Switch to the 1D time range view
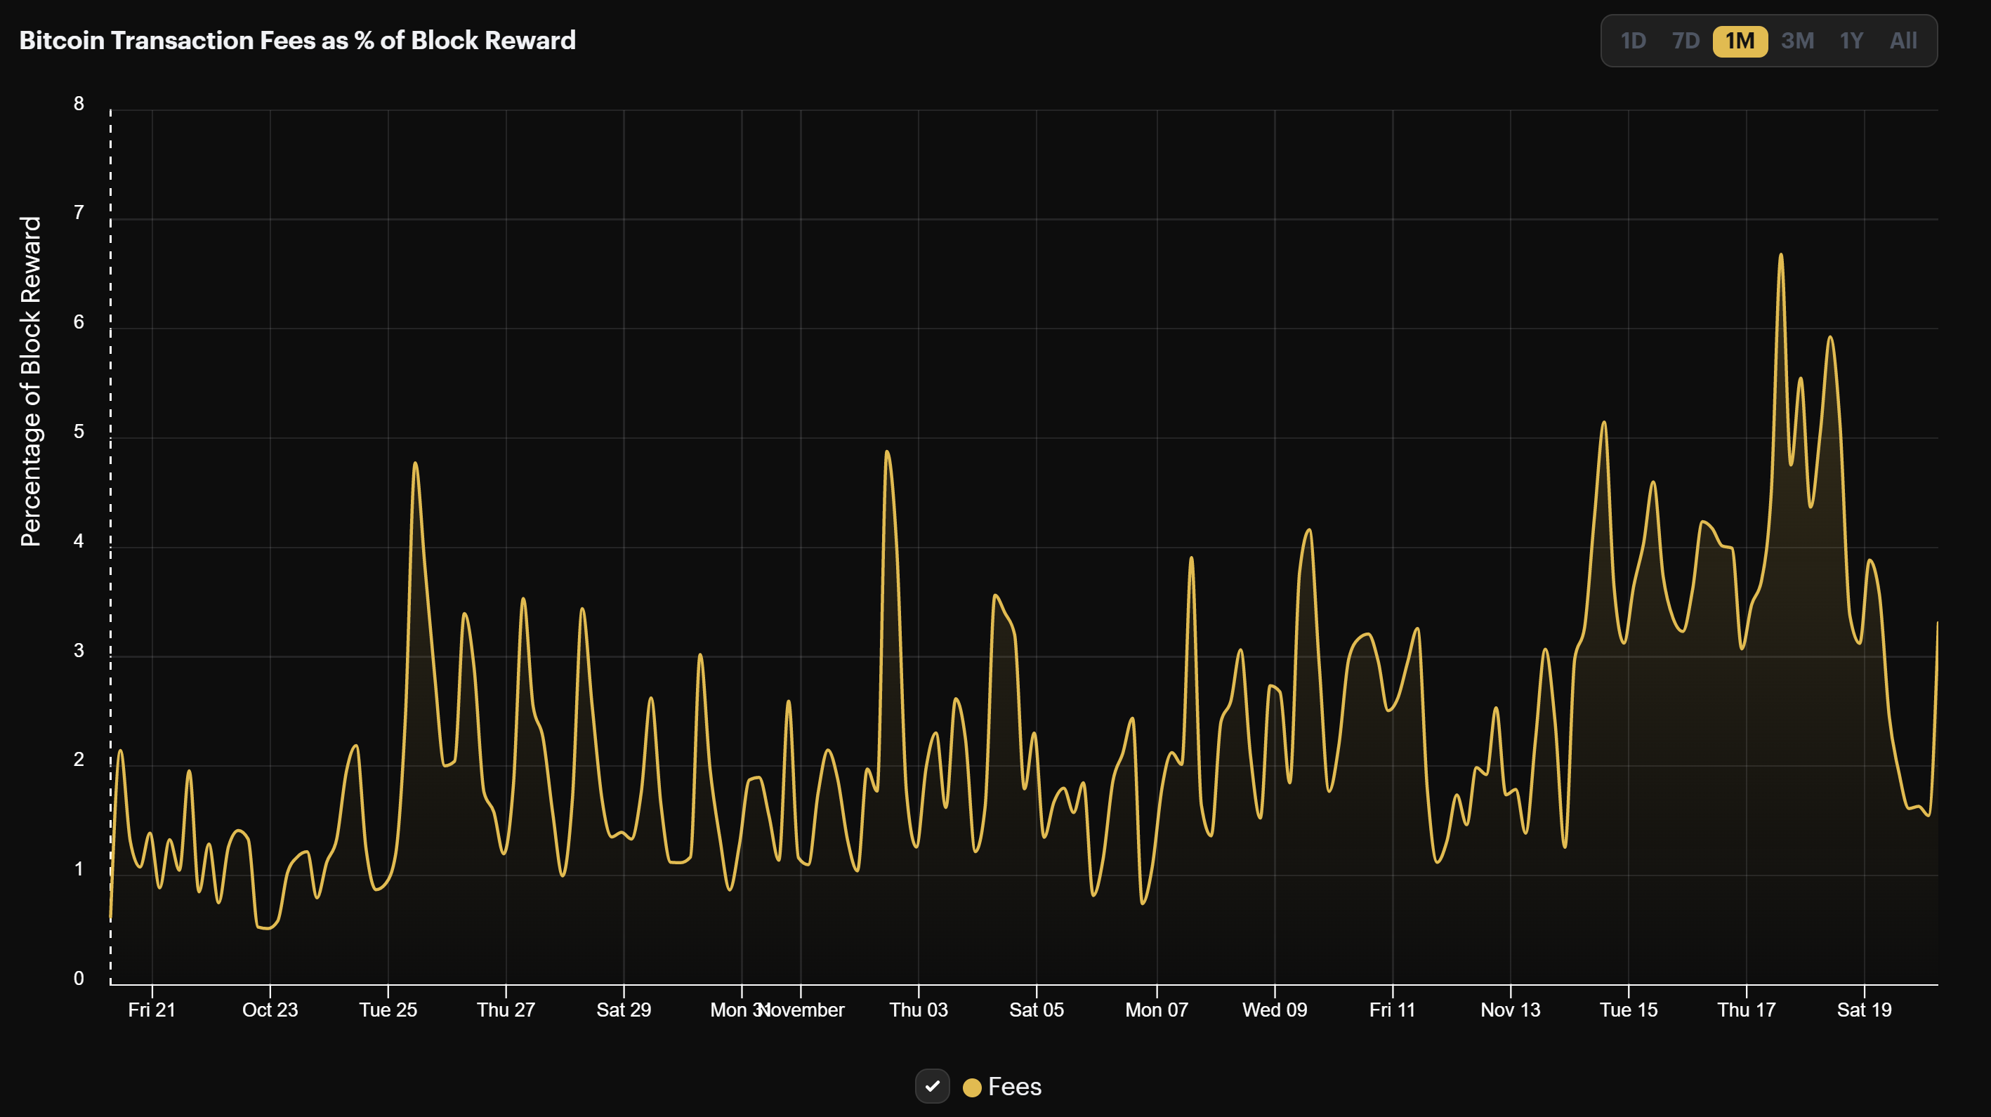Viewport: 1991px width, 1117px height. [1634, 40]
